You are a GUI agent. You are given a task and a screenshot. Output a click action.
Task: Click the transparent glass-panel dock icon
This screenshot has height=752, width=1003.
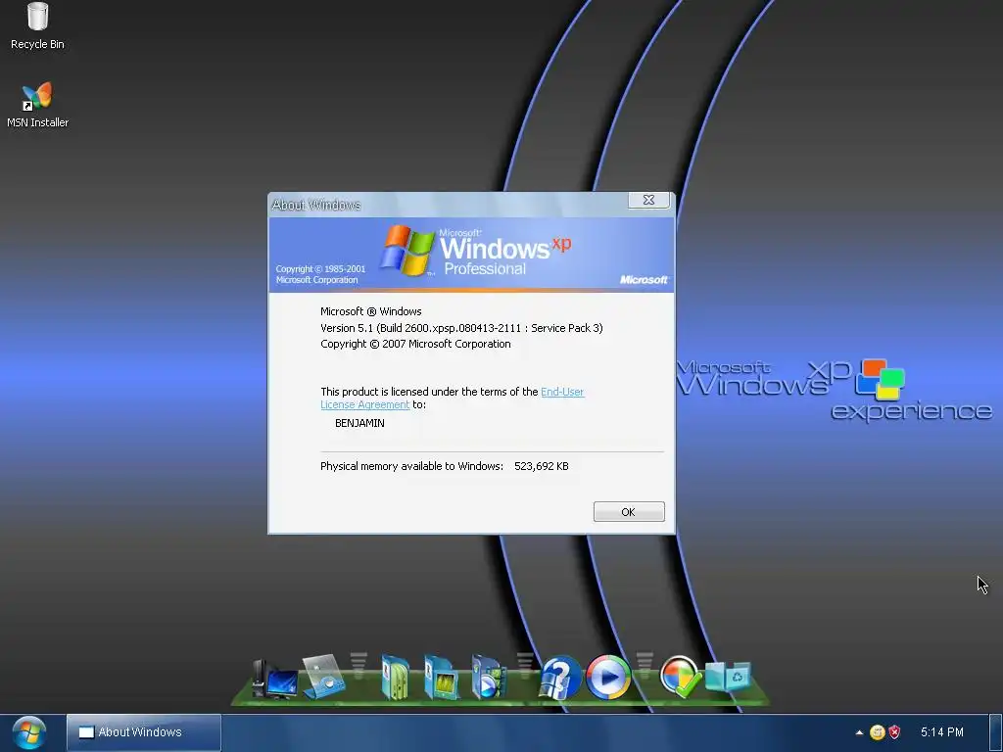pos(323,677)
